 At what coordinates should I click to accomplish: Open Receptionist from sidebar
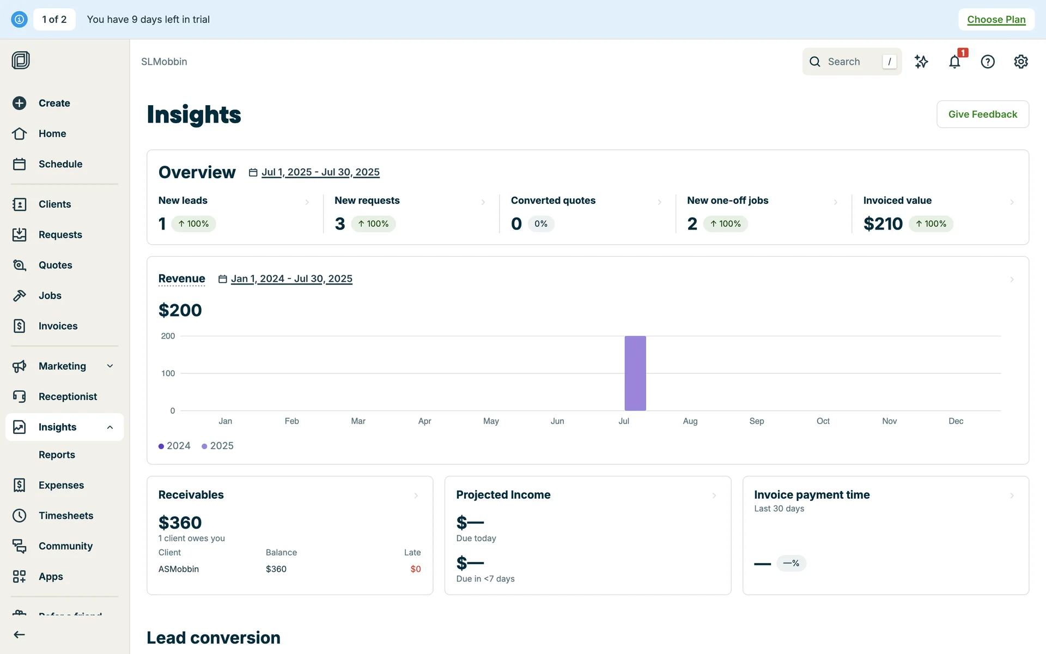pyautogui.click(x=68, y=396)
